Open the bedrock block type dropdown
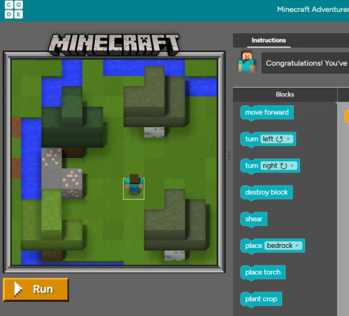The width and height of the screenshot is (349, 316). coord(283,246)
